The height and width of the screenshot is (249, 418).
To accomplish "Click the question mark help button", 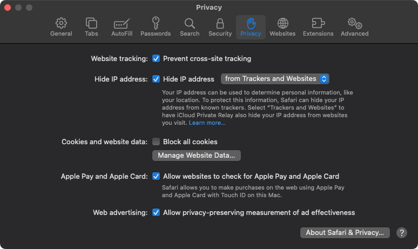I will point(401,233).
